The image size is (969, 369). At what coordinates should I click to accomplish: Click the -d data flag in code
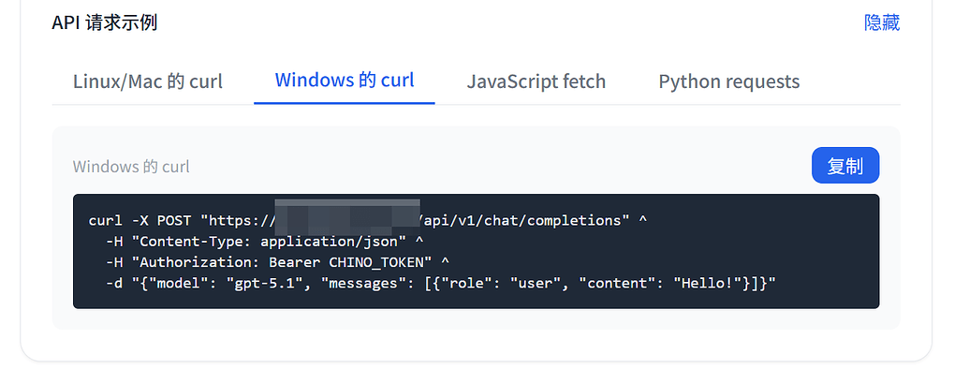click(113, 283)
